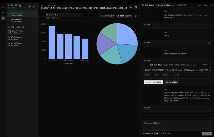
Task: Open the SQL in a New tab
Action: tap(177, 75)
